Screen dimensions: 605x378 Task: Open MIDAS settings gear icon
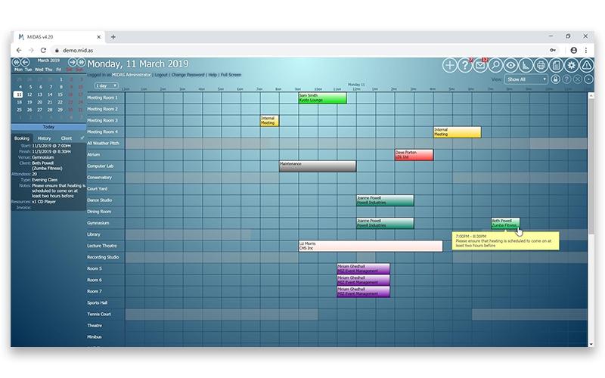click(x=572, y=65)
